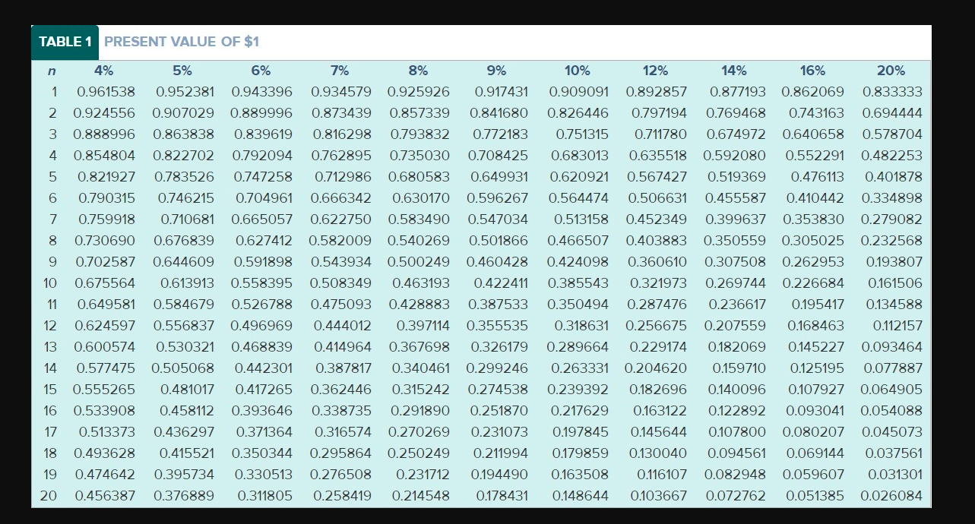Click the value 0.316574

point(343,432)
